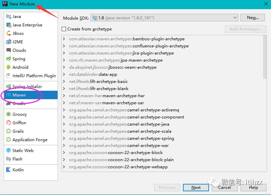
Task: Click the Flash folder icon
Action: [x=8, y=159]
